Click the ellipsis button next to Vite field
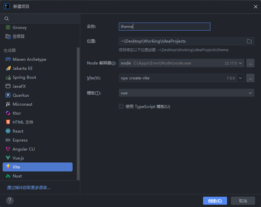Viewport: 261px width, 207px height. (250, 78)
